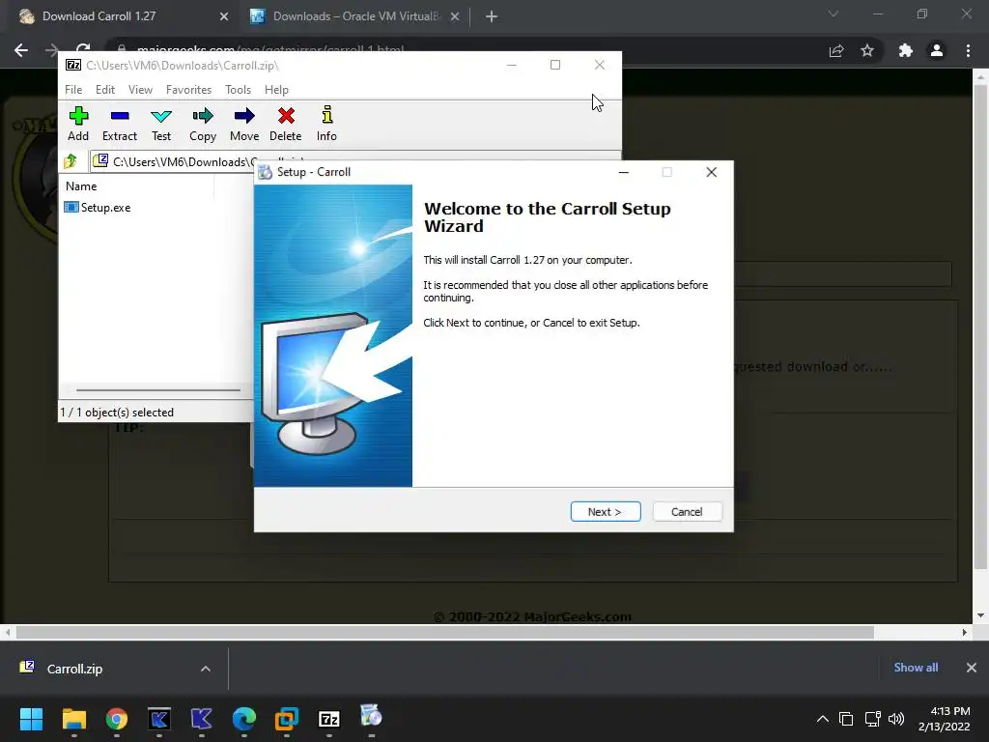Switch to the Oracle VM VirtualBox Downloads tab
The height and width of the screenshot is (742, 989).
click(356, 16)
